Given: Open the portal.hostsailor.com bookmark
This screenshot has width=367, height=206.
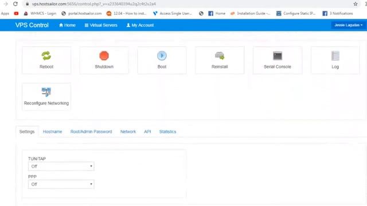Looking at the screenshot, I should (x=81, y=14).
